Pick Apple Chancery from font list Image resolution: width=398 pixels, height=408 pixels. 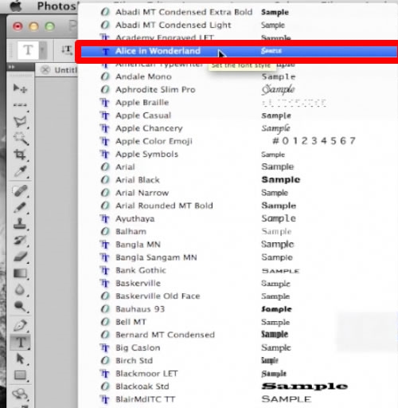pos(149,128)
